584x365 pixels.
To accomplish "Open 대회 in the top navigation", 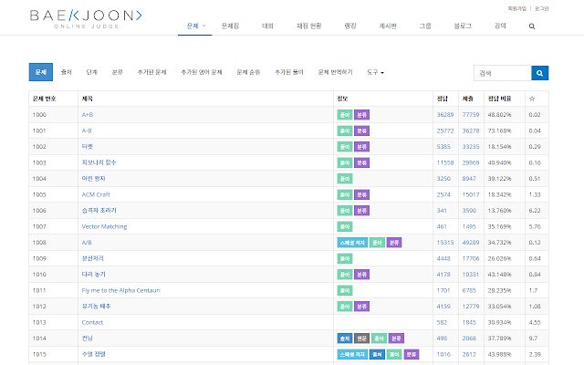I will click(x=267, y=26).
